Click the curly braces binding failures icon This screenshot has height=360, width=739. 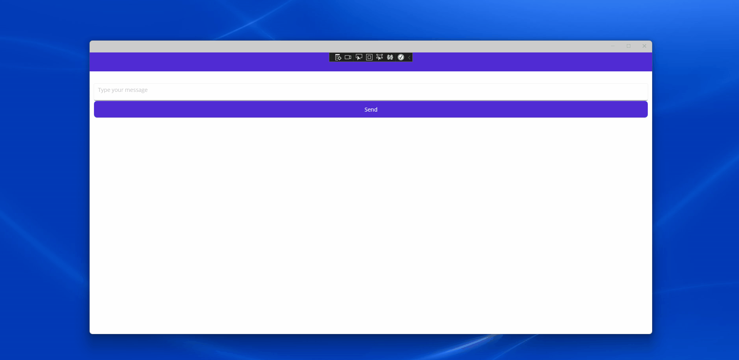click(390, 58)
